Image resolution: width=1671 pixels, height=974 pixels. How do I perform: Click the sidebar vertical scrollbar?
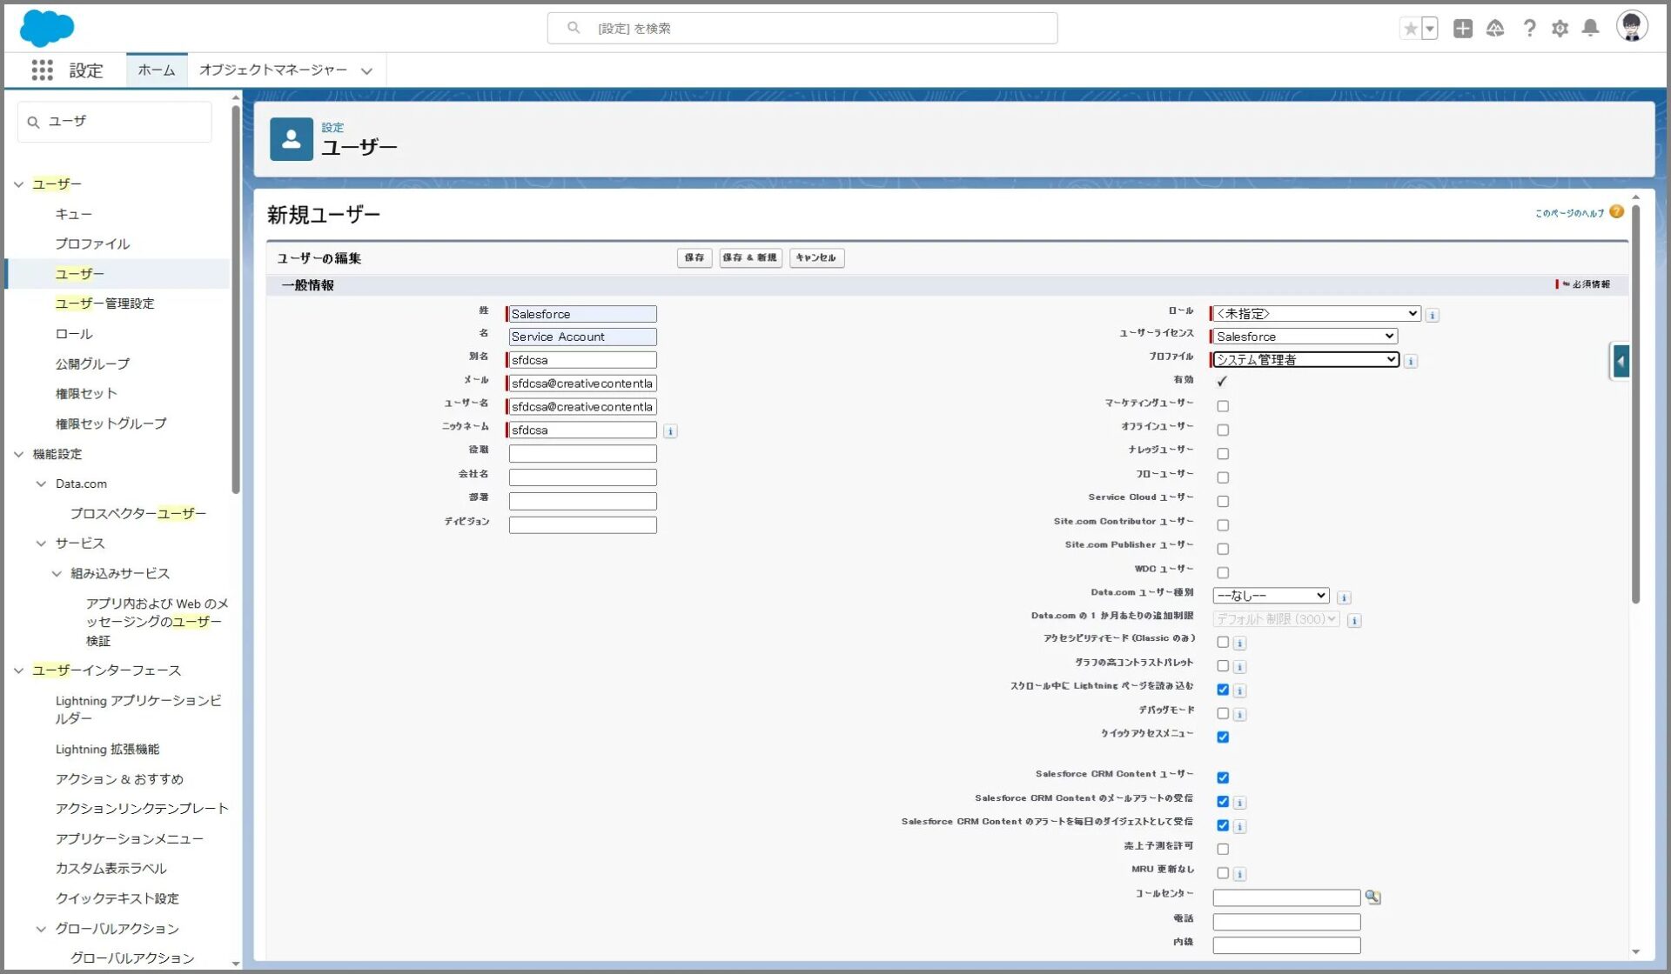(236, 300)
